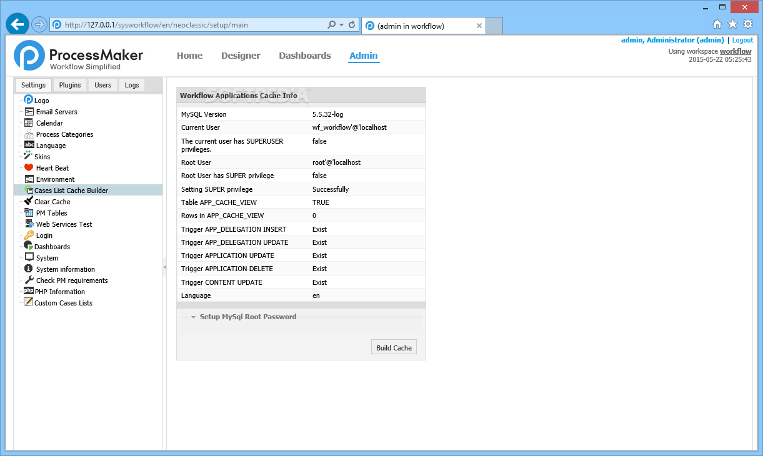The height and width of the screenshot is (456, 763).
Task: Click the Environment icon
Action: click(x=29, y=179)
